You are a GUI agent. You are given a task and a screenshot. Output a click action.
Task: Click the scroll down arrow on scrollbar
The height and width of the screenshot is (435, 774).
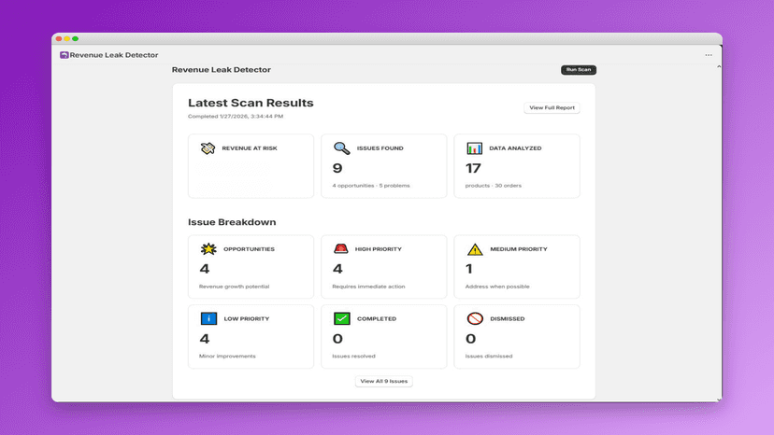pos(719,399)
